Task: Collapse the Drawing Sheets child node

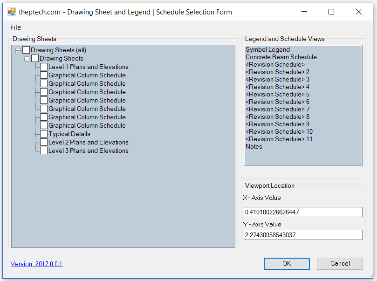Action: click(27, 59)
